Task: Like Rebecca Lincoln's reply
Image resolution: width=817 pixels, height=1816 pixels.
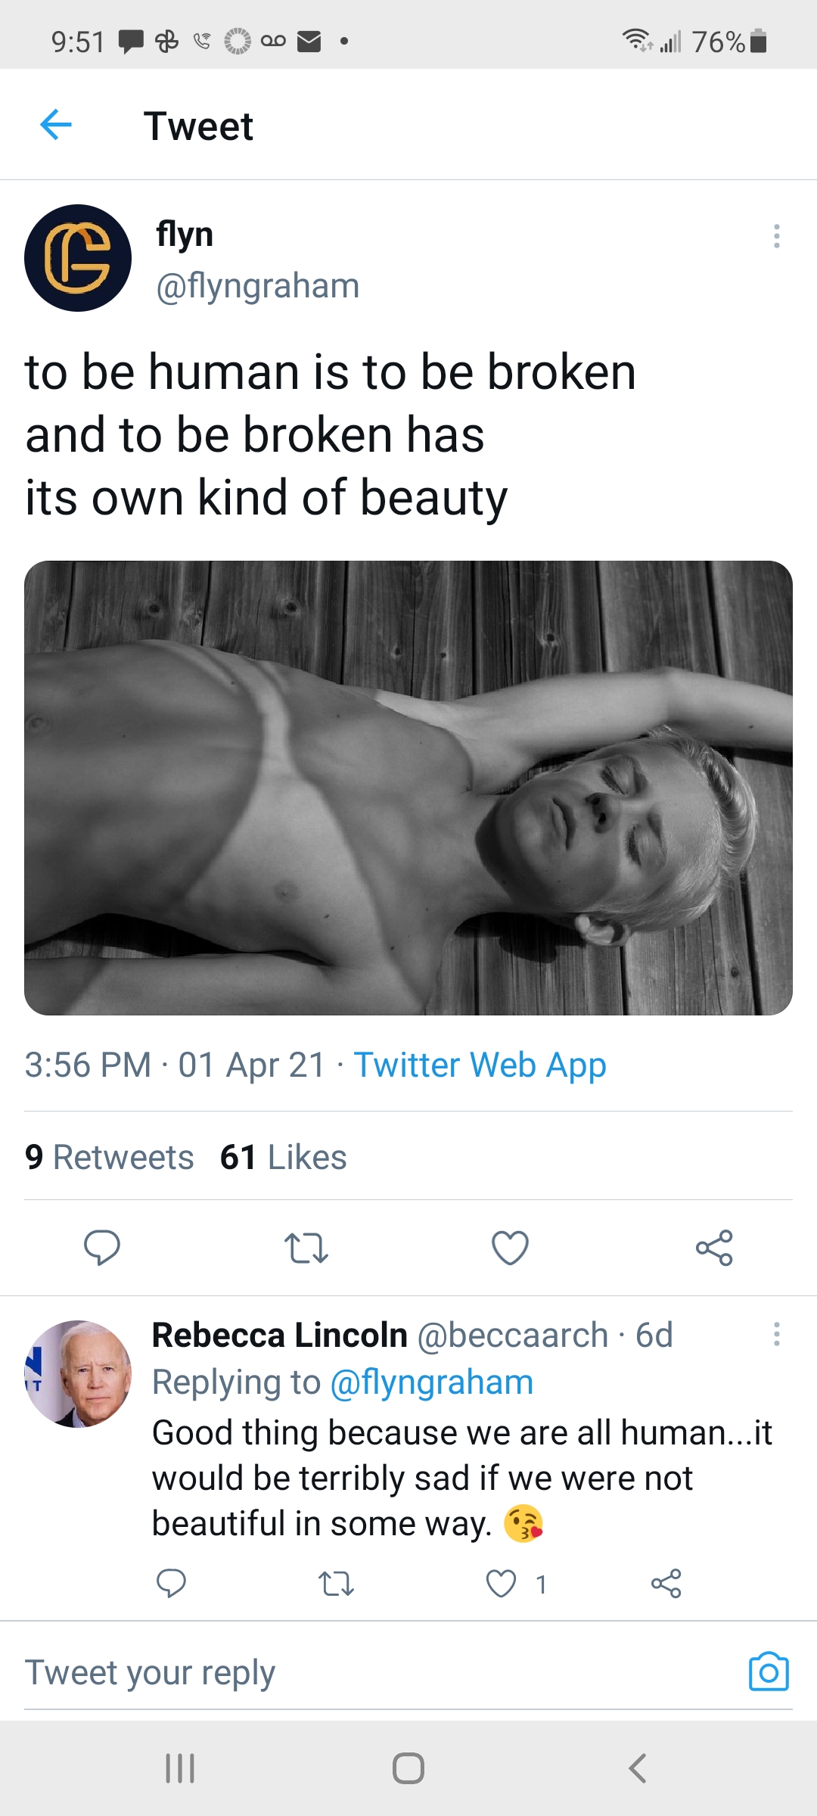Action: tap(501, 1583)
